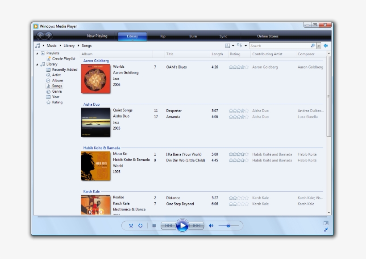Expand the arrow before Songs breadcrumb
366x259 pixels.
[x=79, y=45]
